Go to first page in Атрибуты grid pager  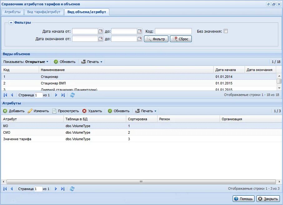point(5,188)
